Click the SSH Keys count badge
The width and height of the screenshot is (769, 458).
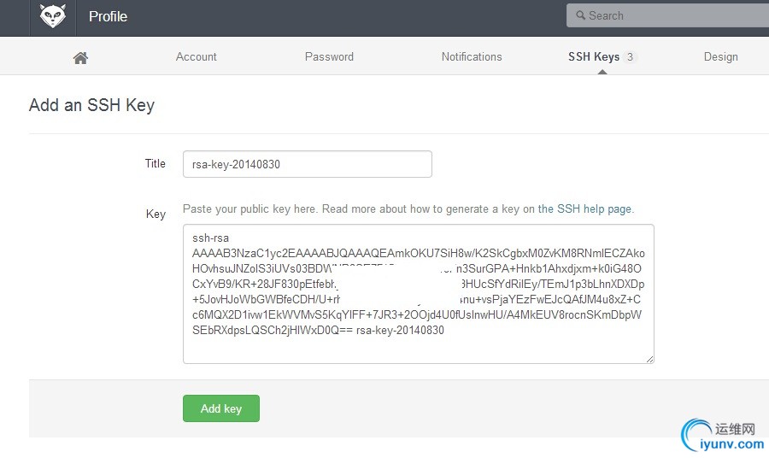click(x=631, y=57)
